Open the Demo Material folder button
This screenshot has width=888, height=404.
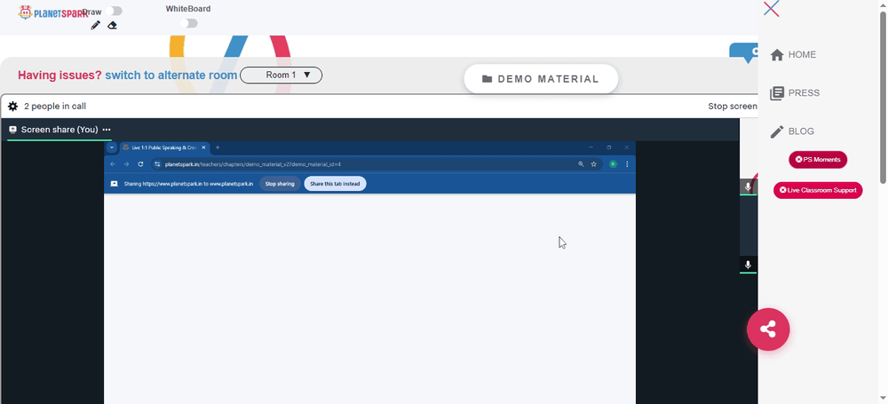[x=541, y=79]
